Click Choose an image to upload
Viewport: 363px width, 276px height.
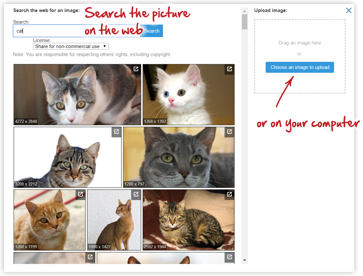300,67
